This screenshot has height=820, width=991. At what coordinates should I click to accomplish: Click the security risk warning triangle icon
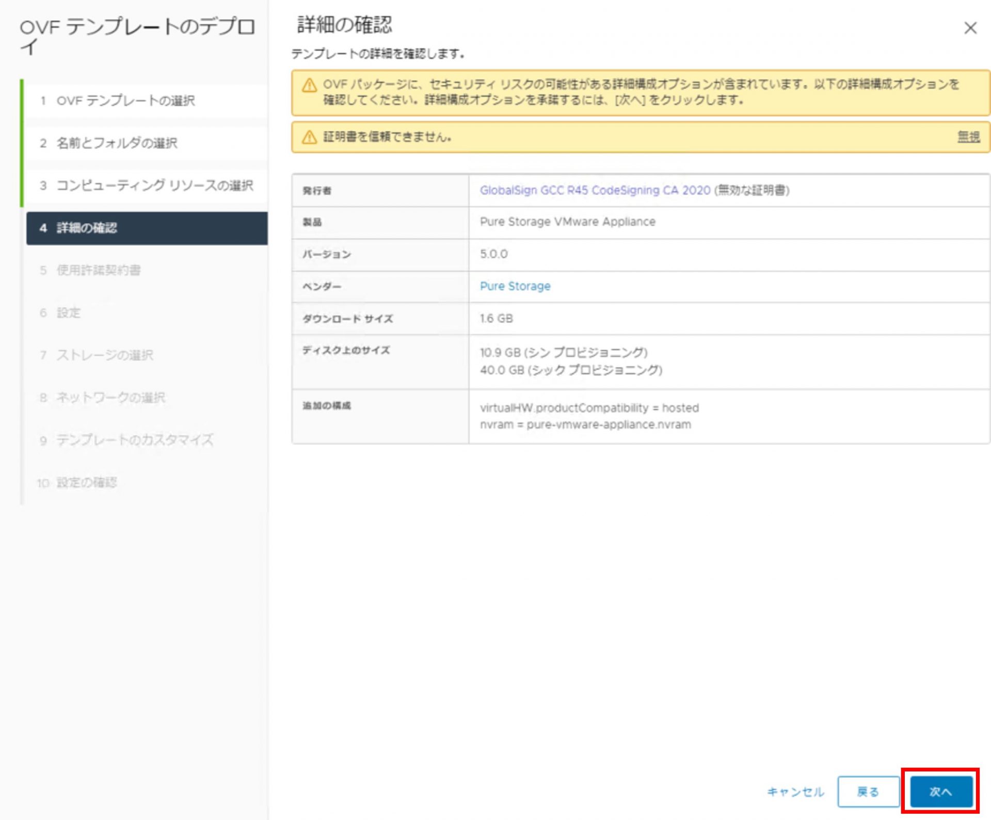pos(309,85)
